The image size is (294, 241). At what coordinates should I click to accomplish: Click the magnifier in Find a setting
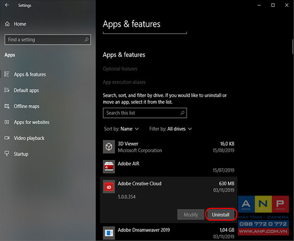pos(86,40)
